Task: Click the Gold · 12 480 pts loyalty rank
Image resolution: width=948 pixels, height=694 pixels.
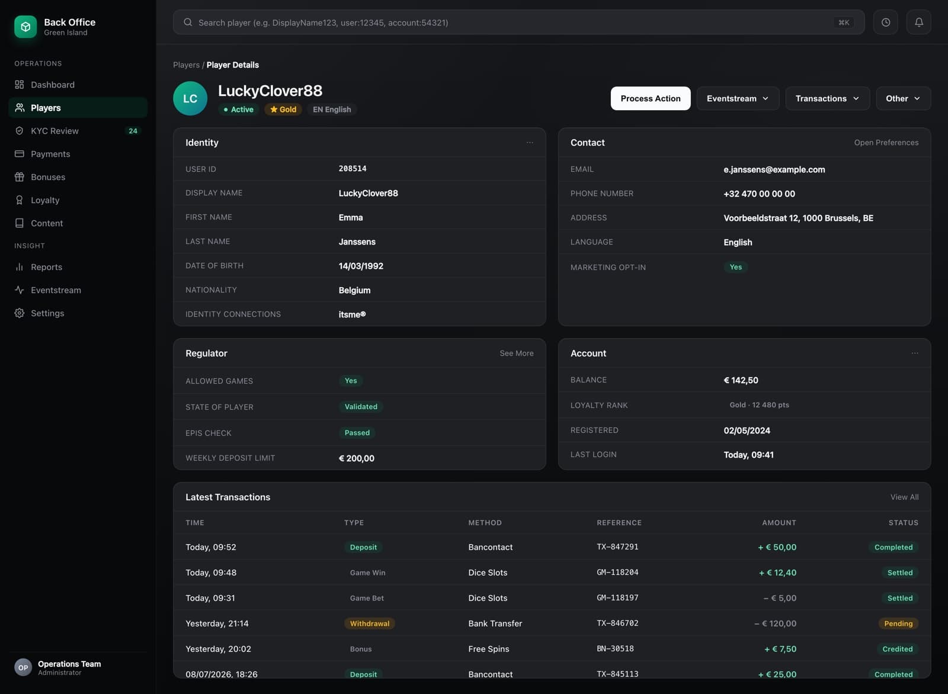Action: 759,405
